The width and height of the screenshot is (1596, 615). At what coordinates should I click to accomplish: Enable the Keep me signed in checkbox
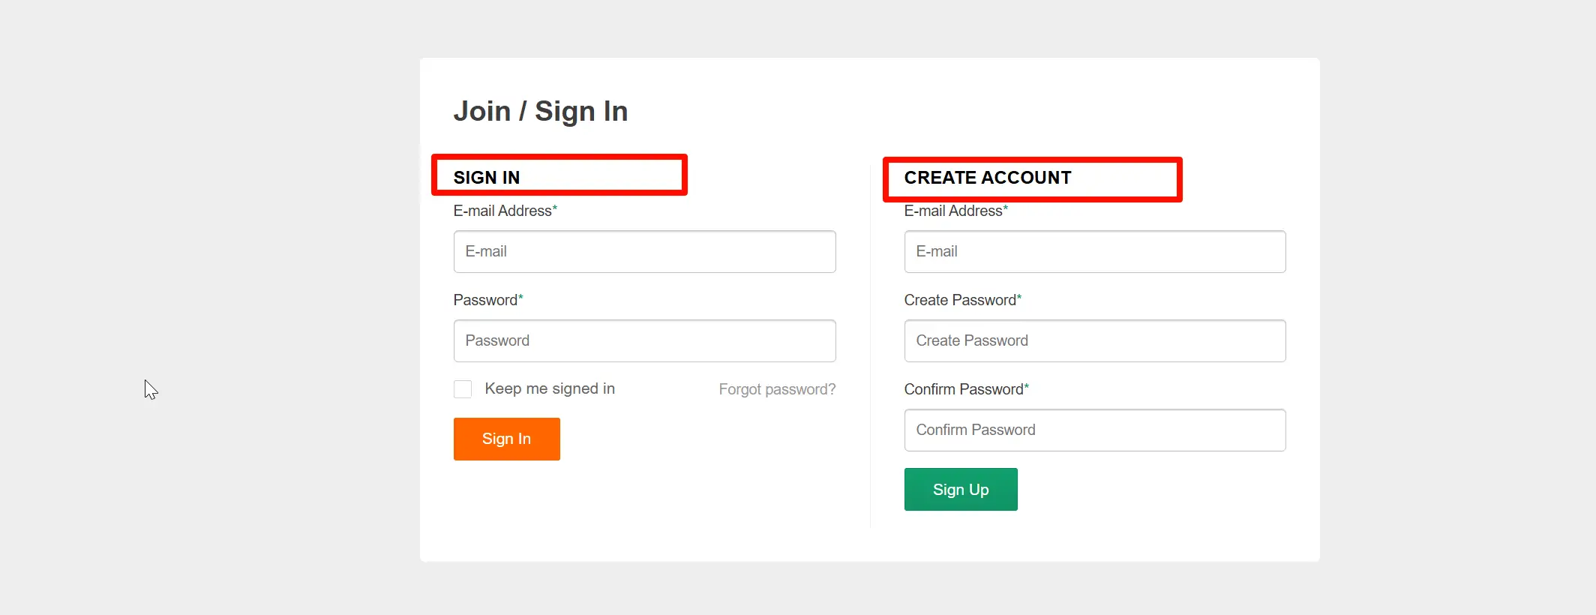463,389
